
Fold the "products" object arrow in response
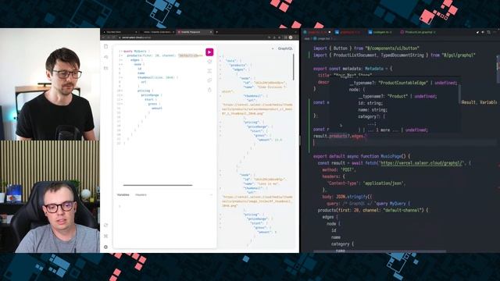pyautogui.click(x=220, y=65)
